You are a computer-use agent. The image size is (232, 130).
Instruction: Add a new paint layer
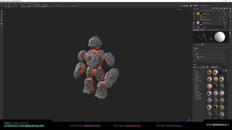click(217, 8)
